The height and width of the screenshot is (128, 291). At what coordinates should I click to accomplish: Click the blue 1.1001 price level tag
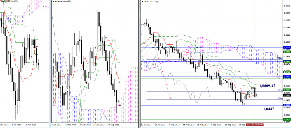click(x=287, y=48)
